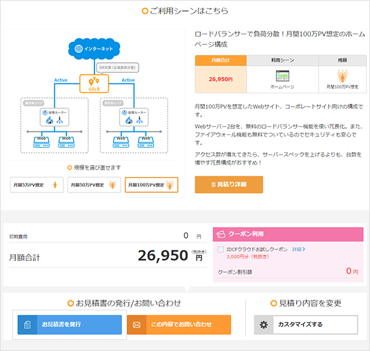Click the envelope icon on the inquiry button

(x=137, y=324)
